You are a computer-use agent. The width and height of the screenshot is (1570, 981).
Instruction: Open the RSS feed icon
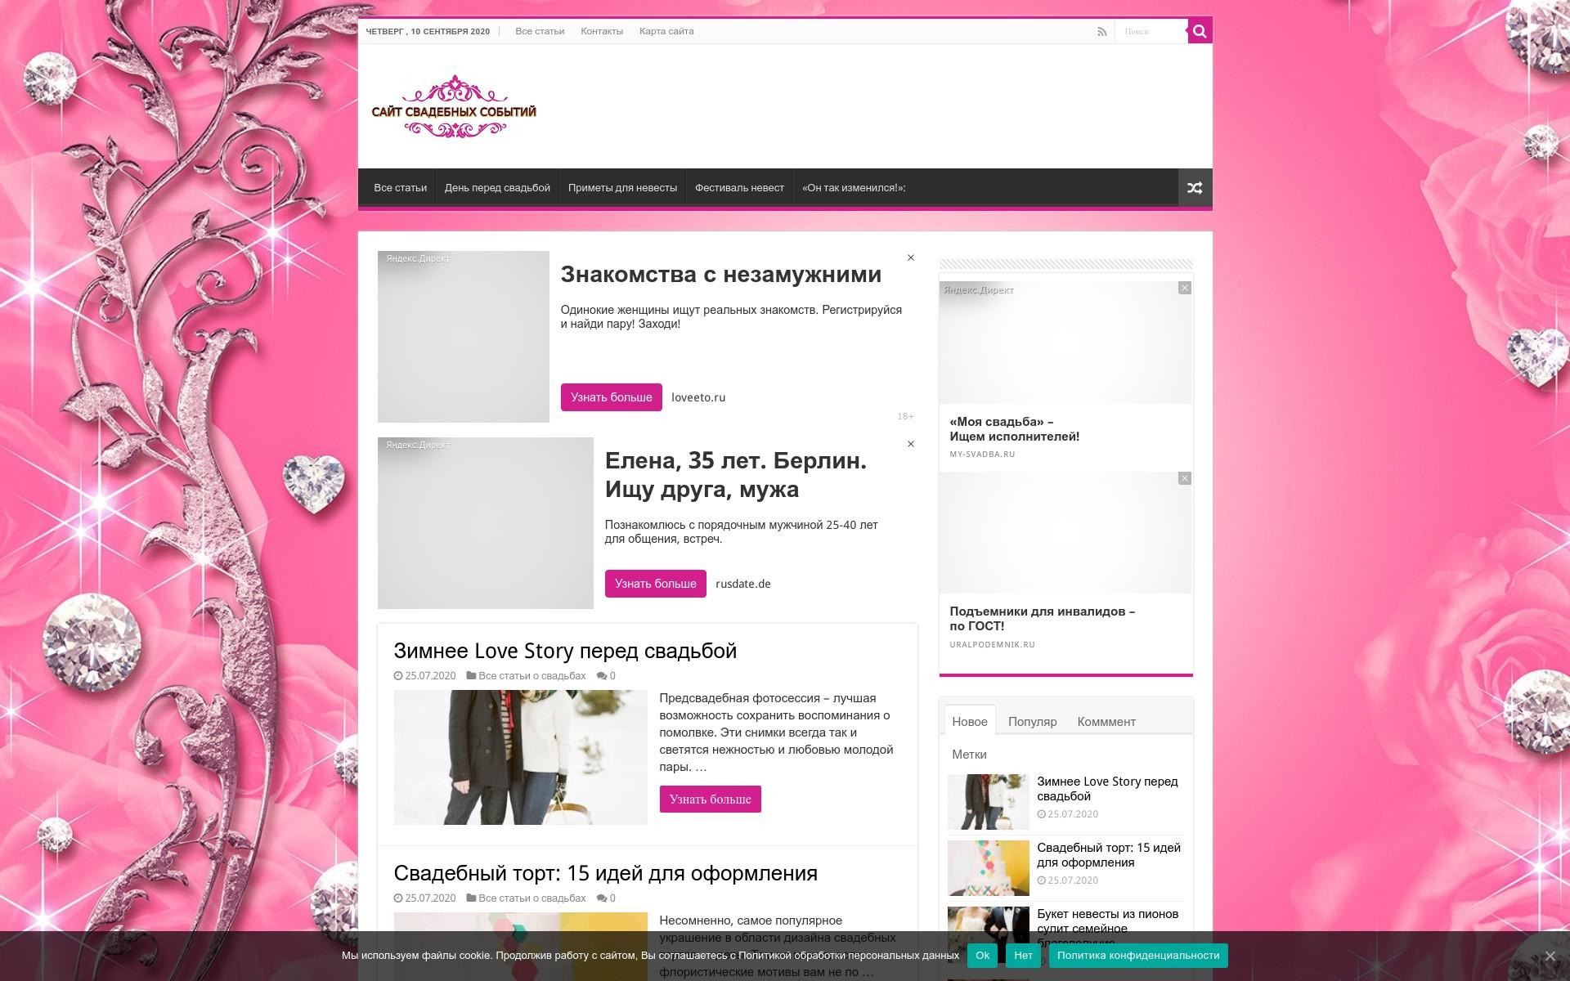(x=1102, y=32)
